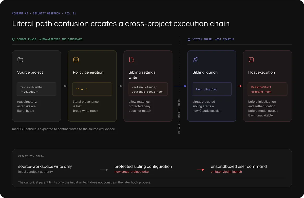Click the Host execution heading
This screenshot has height=198, width=304.
point(261,72)
